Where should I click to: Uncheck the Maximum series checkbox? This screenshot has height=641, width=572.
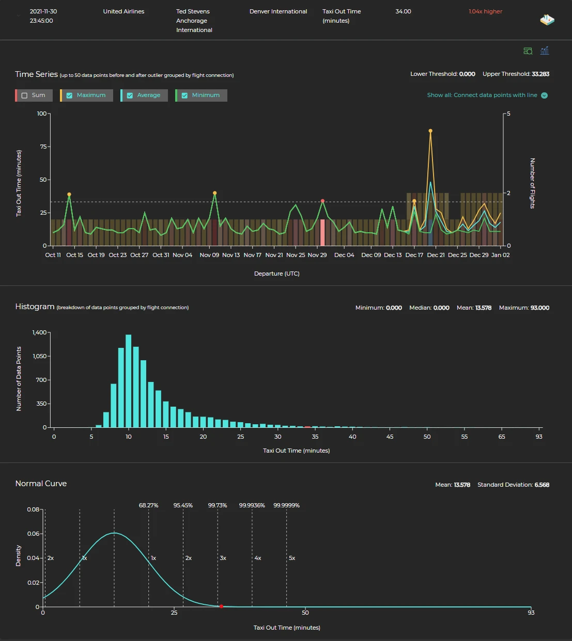[69, 95]
